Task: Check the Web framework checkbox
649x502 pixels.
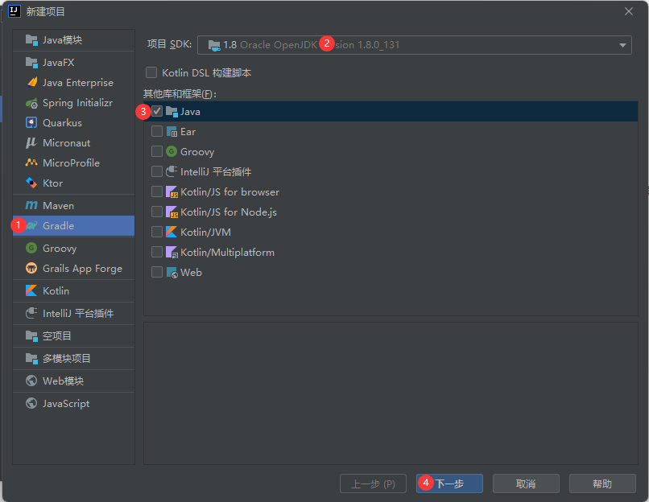Action: coord(157,272)
